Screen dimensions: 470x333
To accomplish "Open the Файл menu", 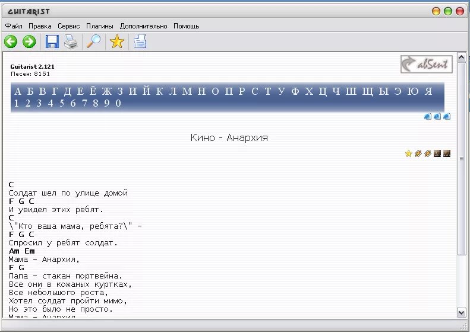I will click(14, 26).
